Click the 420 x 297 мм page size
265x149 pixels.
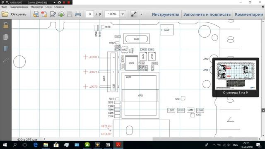click(27, 140)
